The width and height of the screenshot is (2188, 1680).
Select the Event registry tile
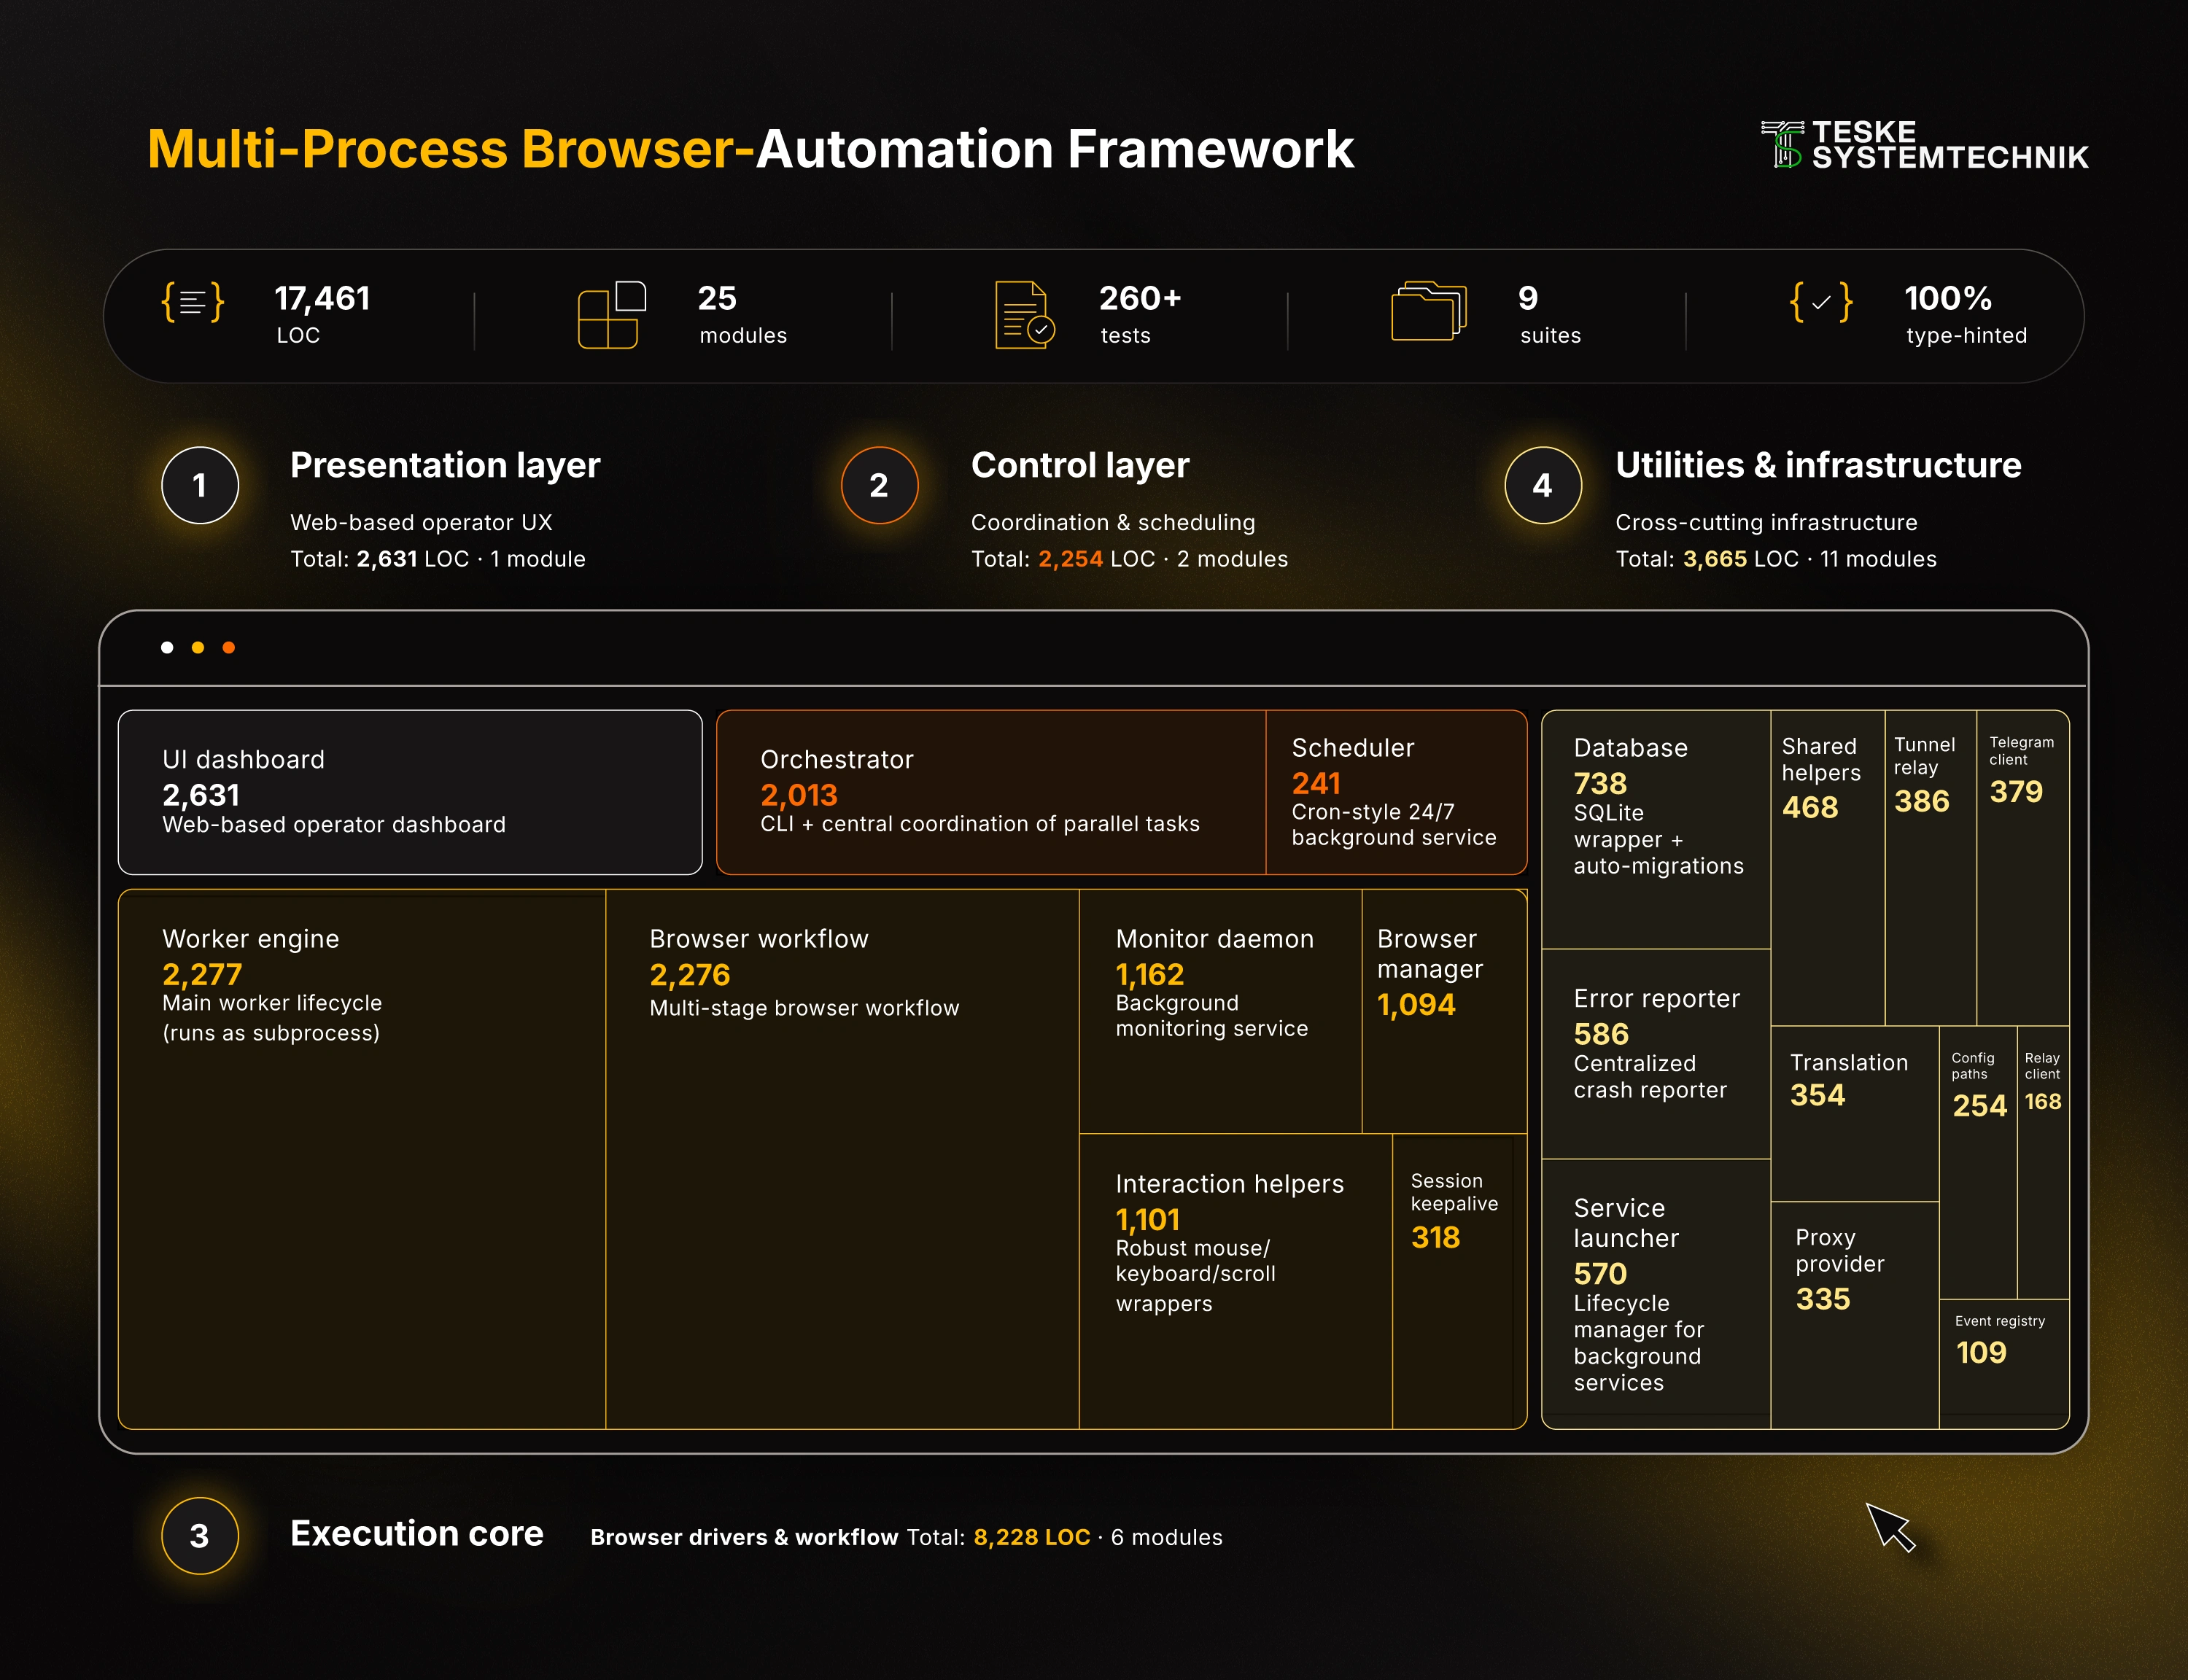(2004, 1364)
